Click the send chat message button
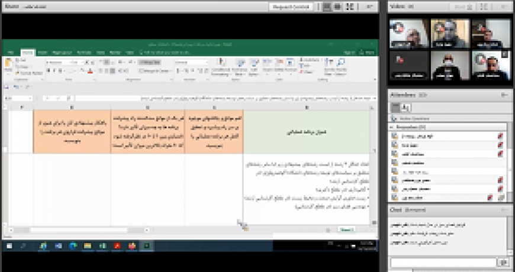515x272 pixels. pos(503,262)
